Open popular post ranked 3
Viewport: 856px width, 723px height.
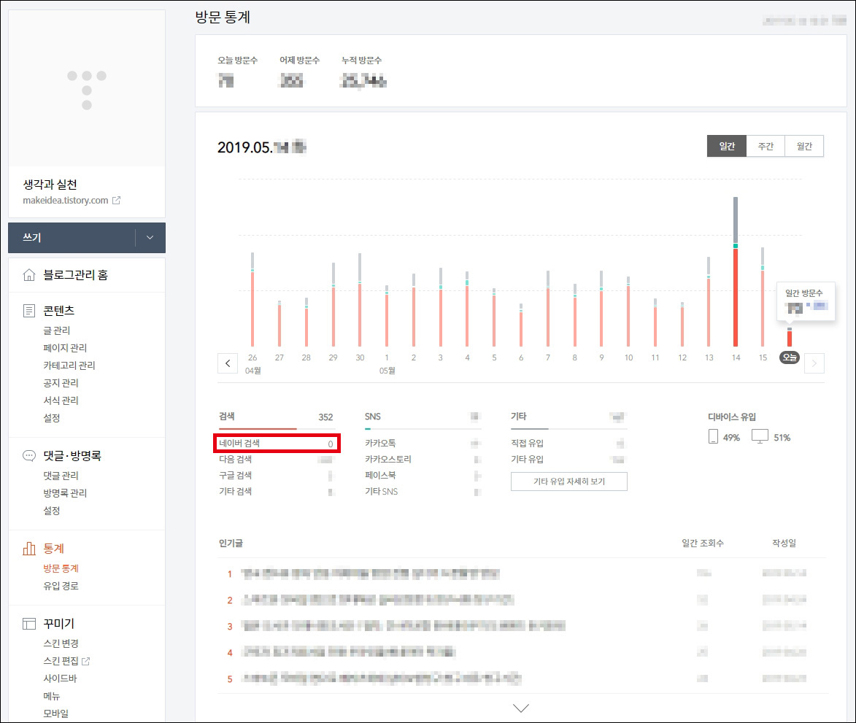[x=403, y=626]
